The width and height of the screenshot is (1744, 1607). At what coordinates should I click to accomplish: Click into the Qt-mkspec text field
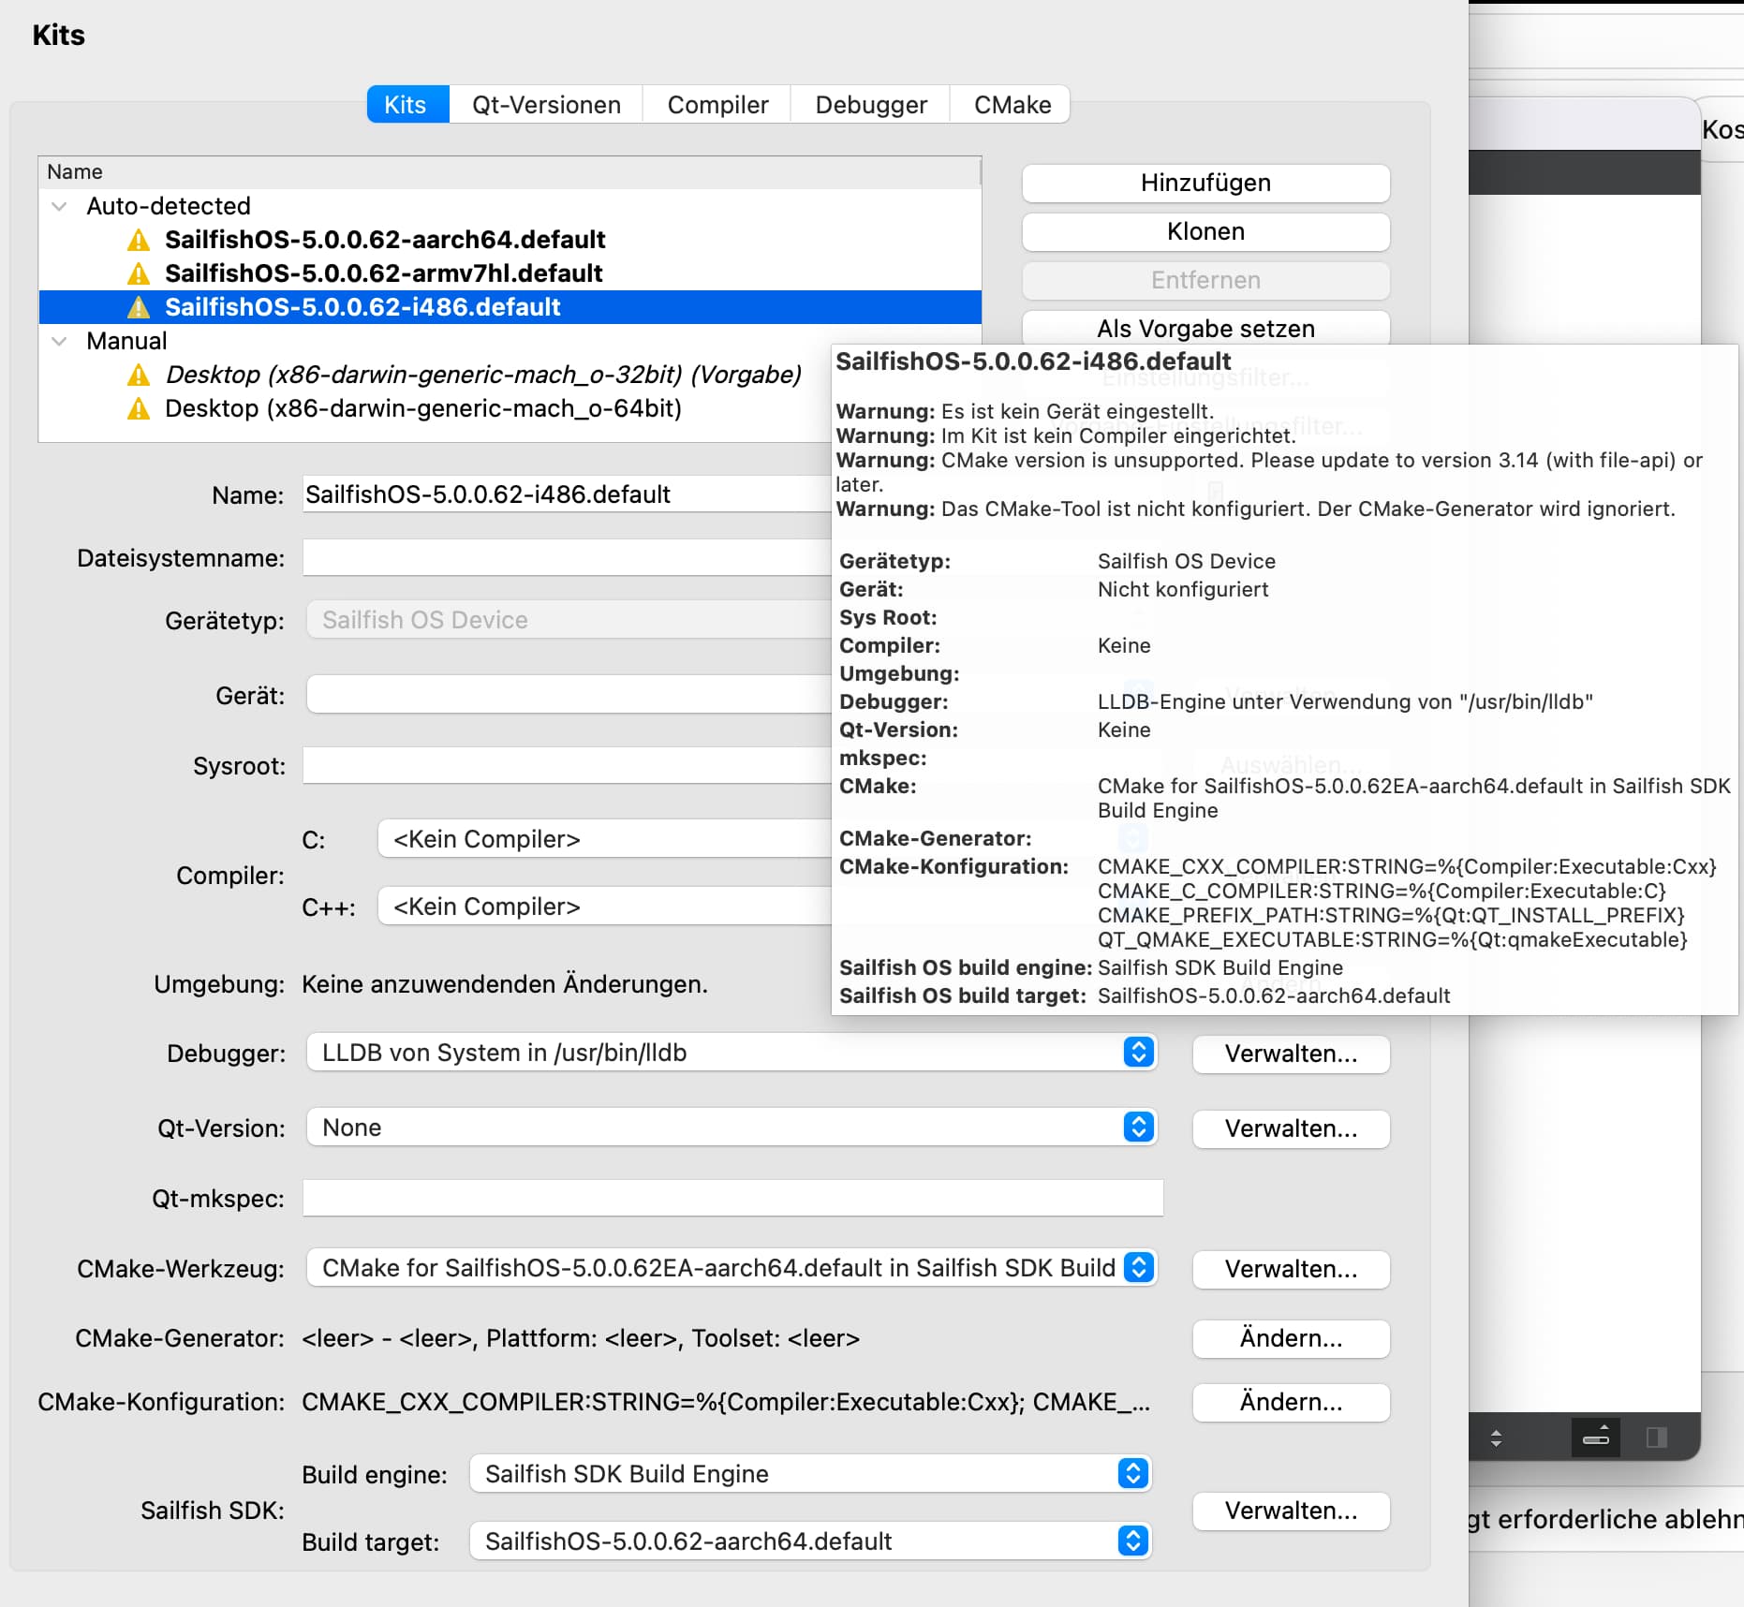732,1199
